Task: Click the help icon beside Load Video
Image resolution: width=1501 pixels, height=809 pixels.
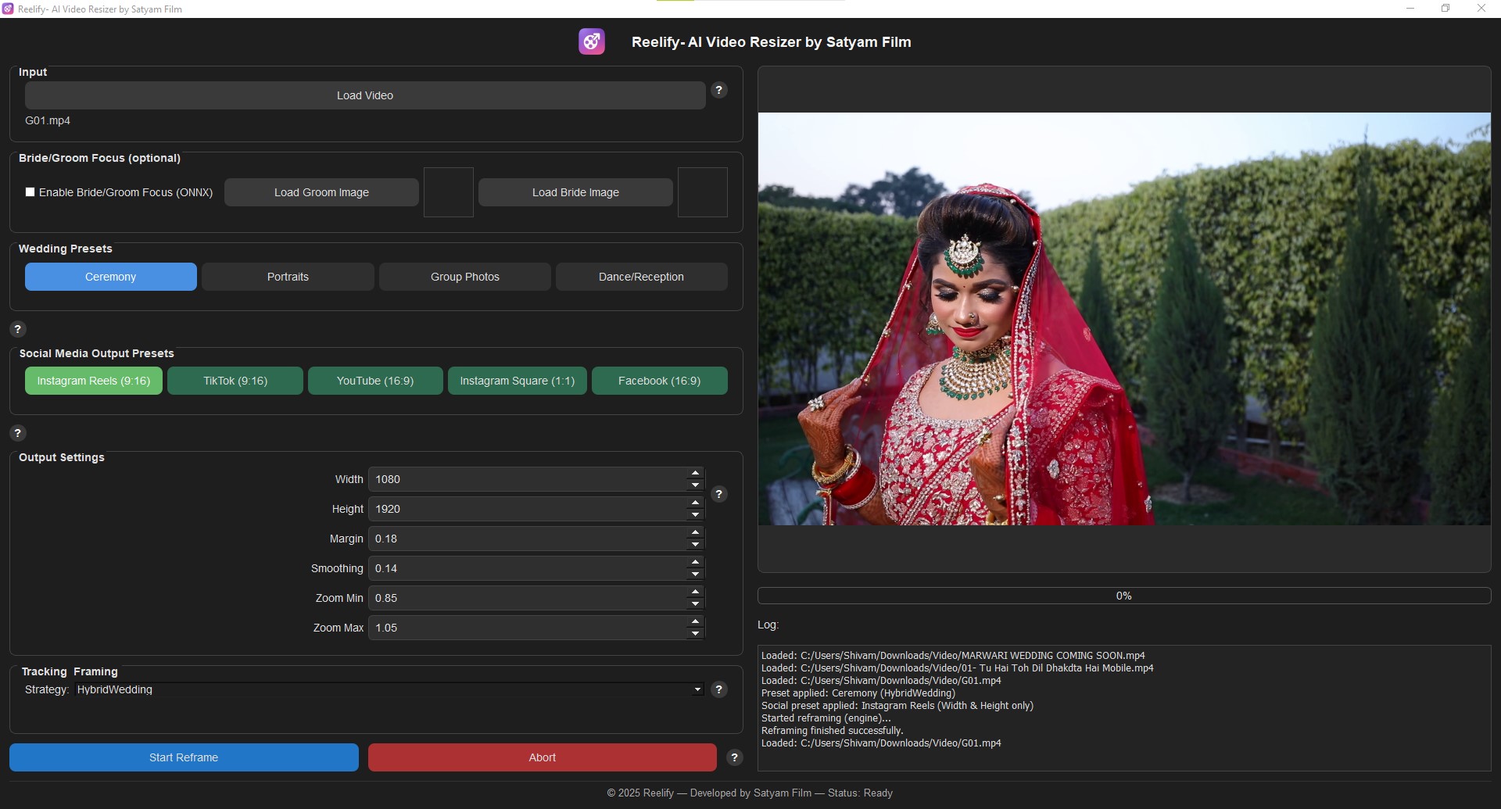Action: click(x=718, y=91)
